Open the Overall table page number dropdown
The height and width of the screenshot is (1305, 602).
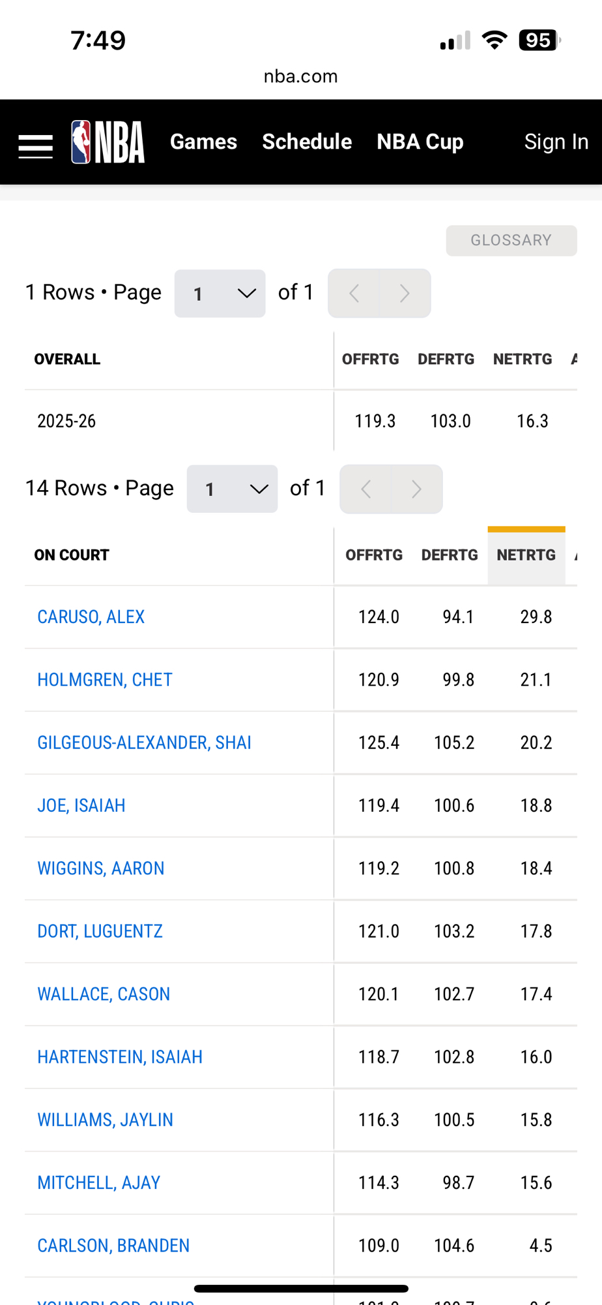coord(220,294)
